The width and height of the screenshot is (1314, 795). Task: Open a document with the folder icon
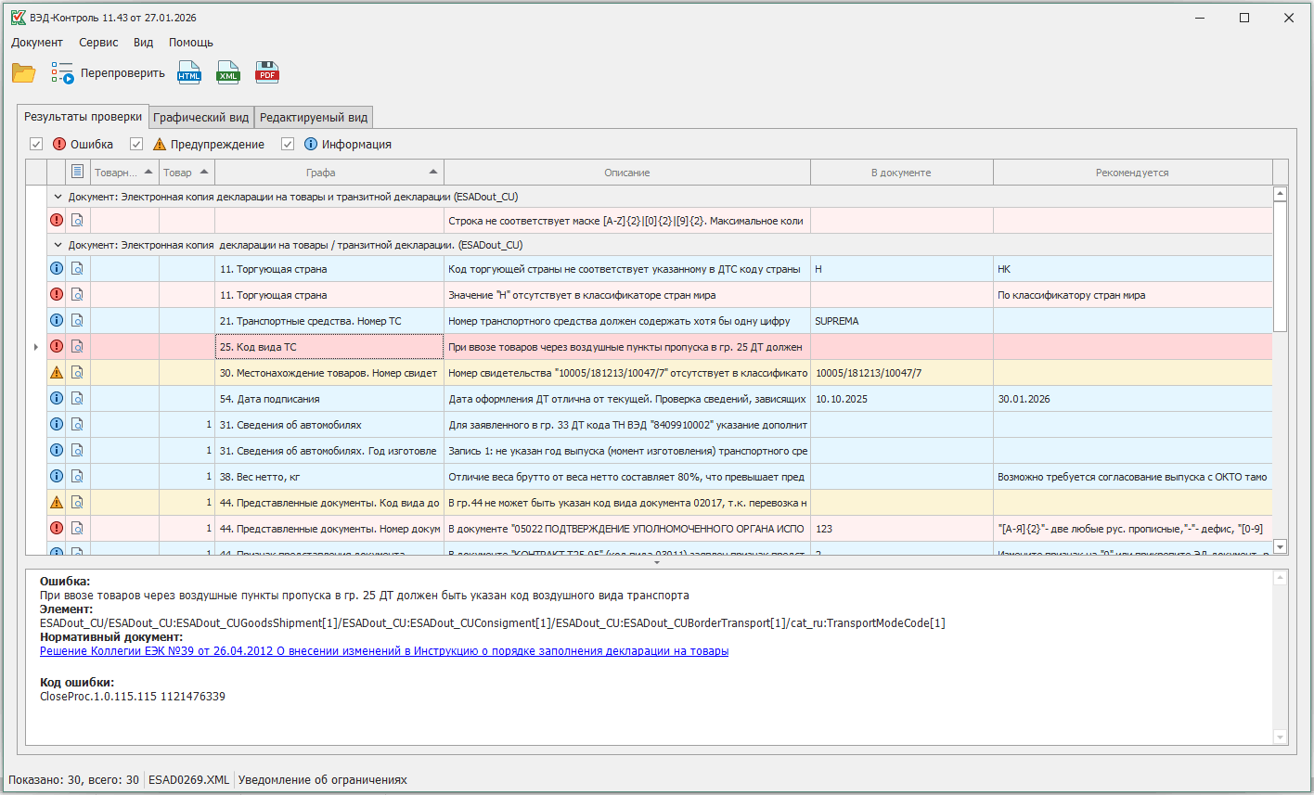pos(23,73)
